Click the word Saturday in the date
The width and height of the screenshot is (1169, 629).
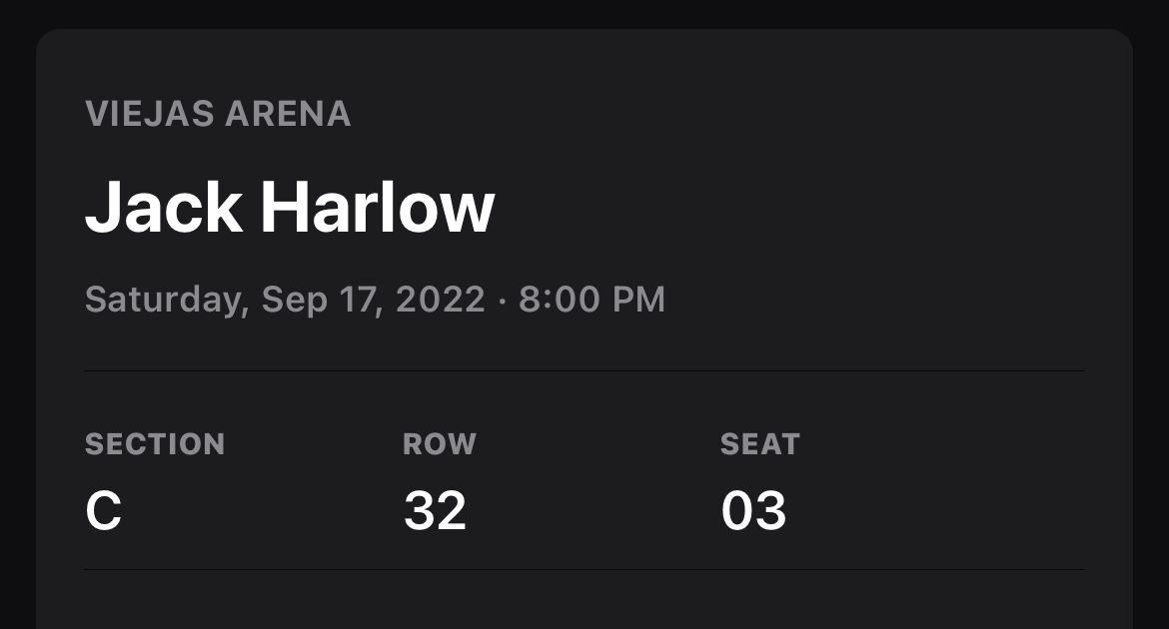pyautogui.click(x=166, y=300)
